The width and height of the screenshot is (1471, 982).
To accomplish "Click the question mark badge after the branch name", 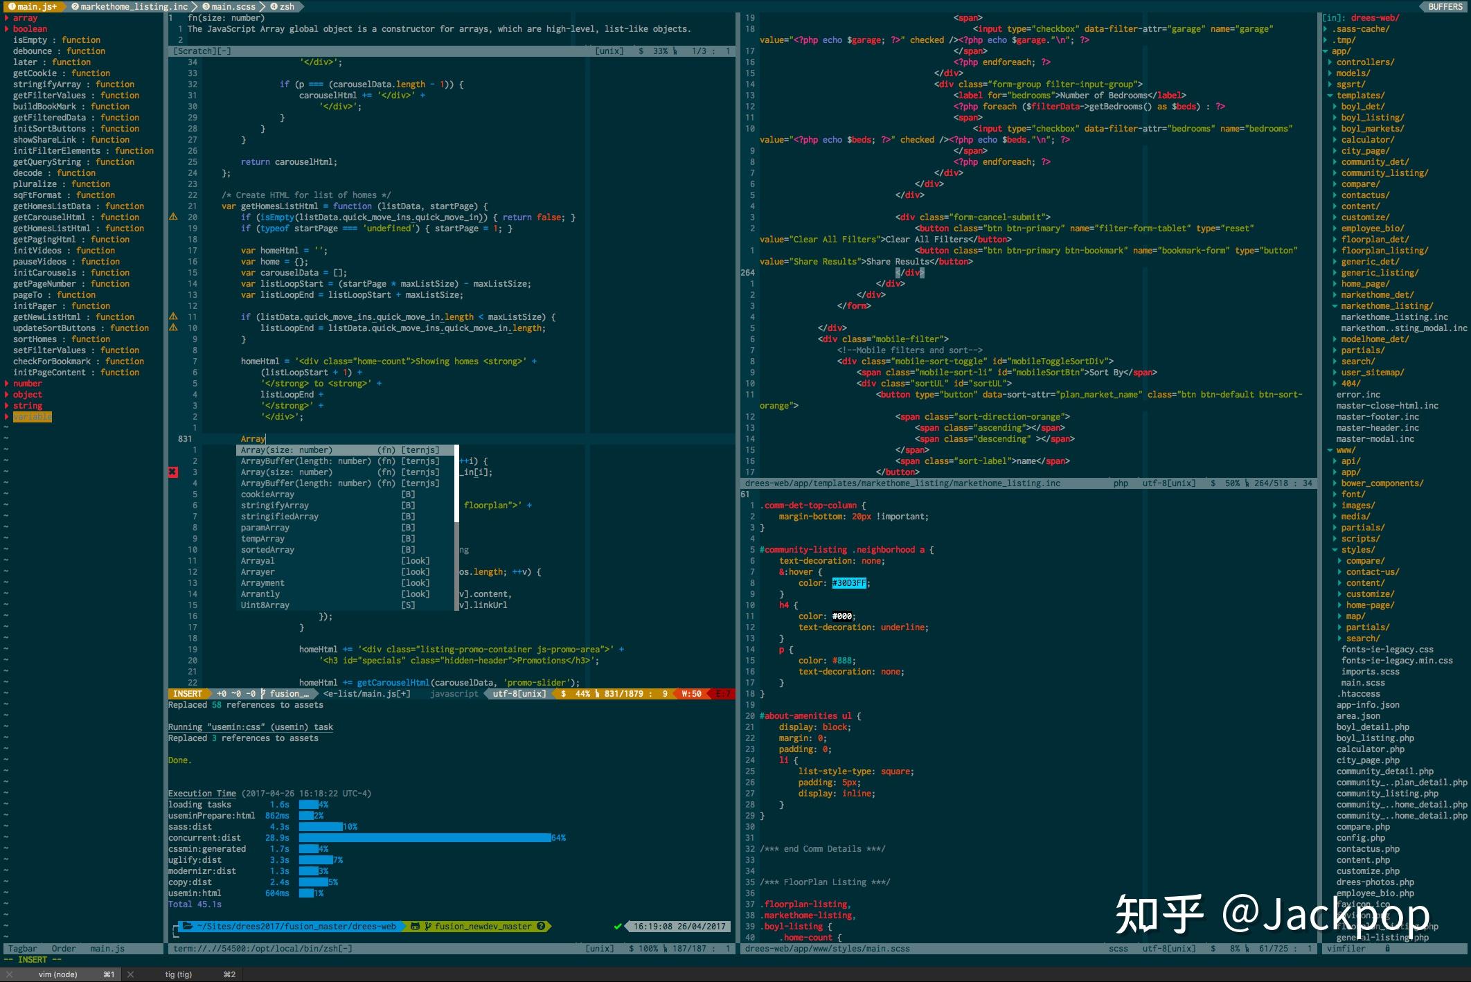I will (542, 926).
